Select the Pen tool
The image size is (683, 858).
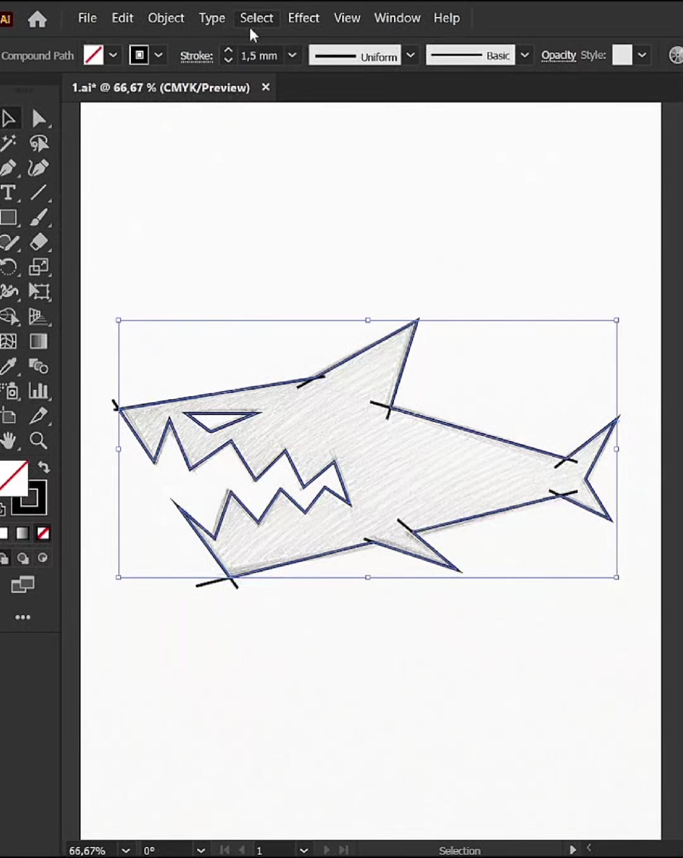(8, 168)
